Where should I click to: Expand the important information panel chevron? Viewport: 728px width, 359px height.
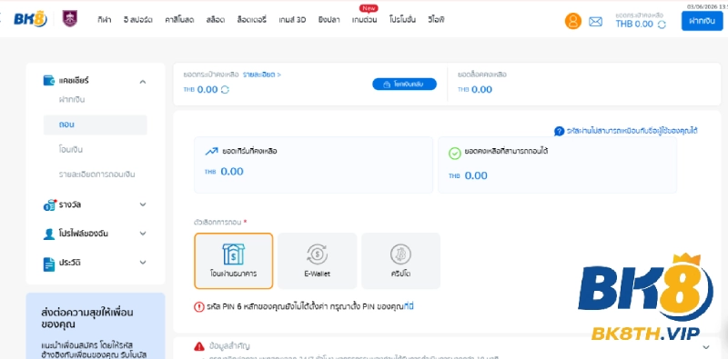tap(706, 347)
